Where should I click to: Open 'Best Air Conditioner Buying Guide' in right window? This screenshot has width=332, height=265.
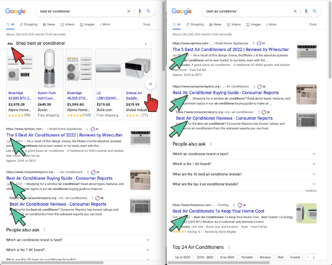pyautogui.click(x=225, y=93)
